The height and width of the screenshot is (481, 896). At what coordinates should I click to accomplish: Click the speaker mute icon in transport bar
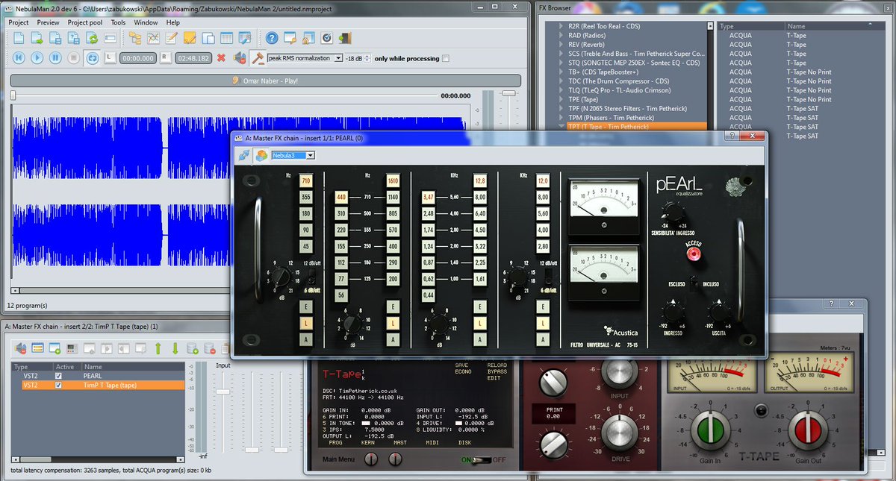point(240,57)
